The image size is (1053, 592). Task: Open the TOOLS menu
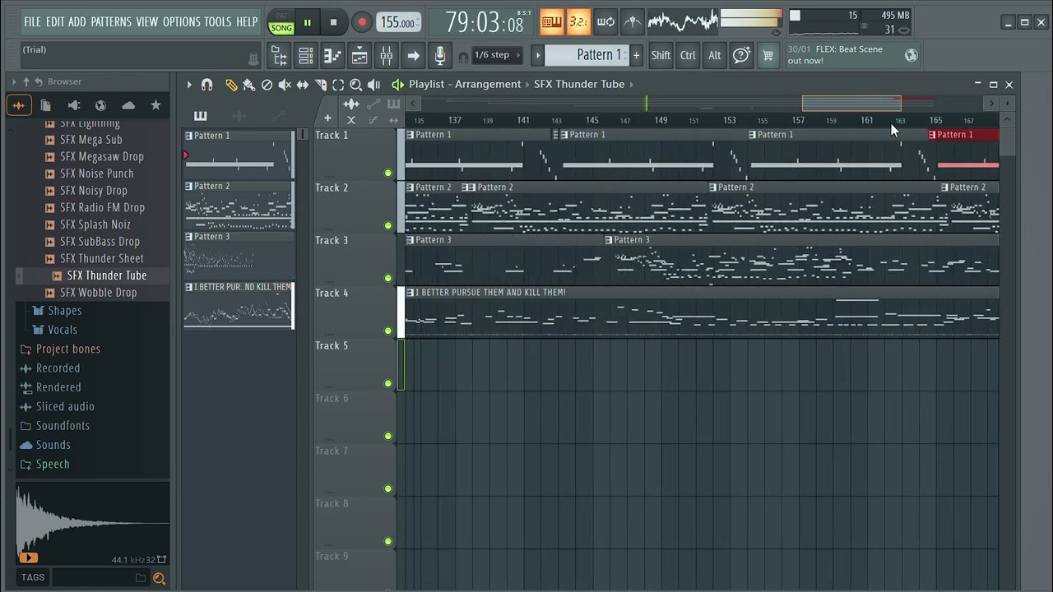(218, 22)
